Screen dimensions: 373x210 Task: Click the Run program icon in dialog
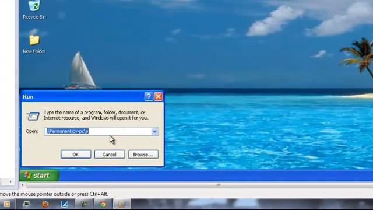33,116
